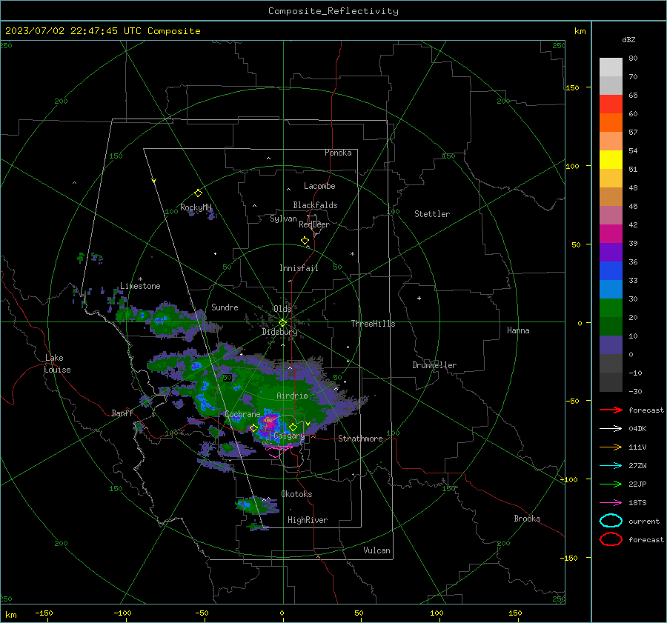This screenshot has height=623, width=667.
Task: Click the 80 dBZ scale value
Action: click(x=633, y=59)
